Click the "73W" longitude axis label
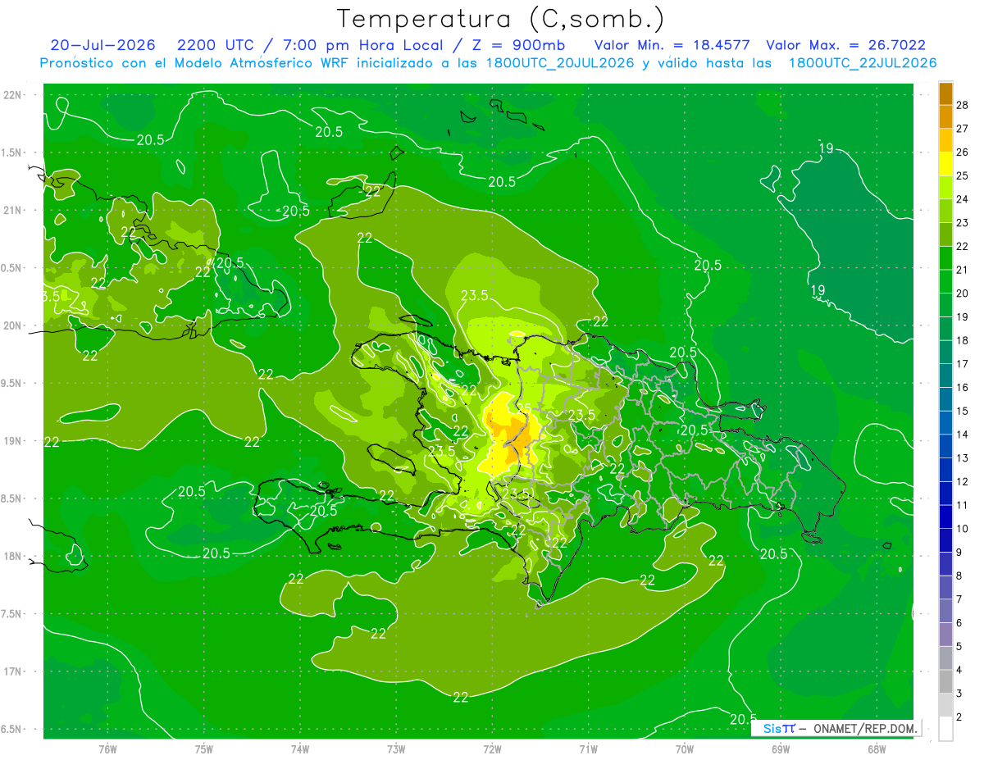 [396, 749]
